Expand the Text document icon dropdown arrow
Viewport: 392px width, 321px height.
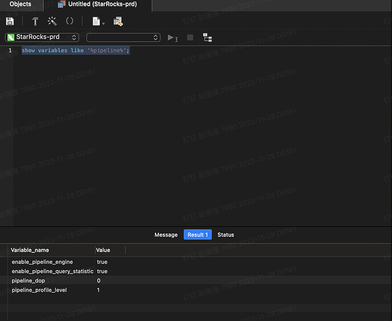point(102,23)
